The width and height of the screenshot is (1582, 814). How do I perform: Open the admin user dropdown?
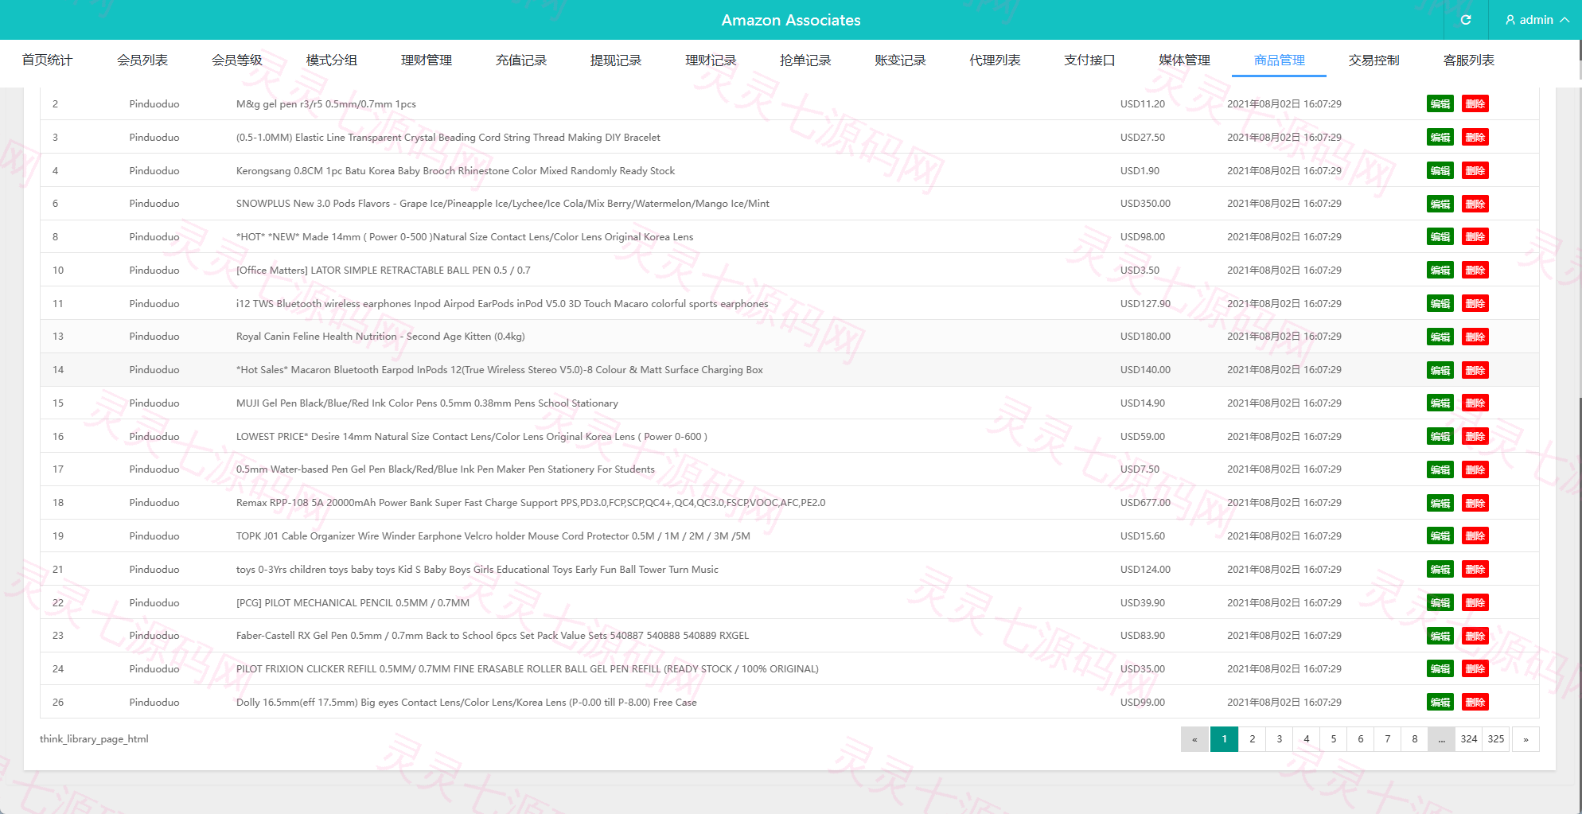(x=1537, y=20)
